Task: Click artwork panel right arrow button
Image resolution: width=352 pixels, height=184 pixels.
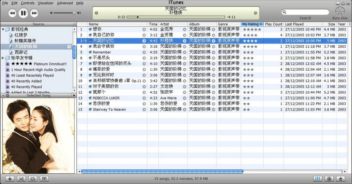Action: tap(74, 95)
